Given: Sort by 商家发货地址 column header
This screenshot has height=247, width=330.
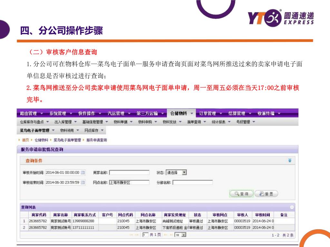Looking at the screenshot, I should tap(175, 215).
